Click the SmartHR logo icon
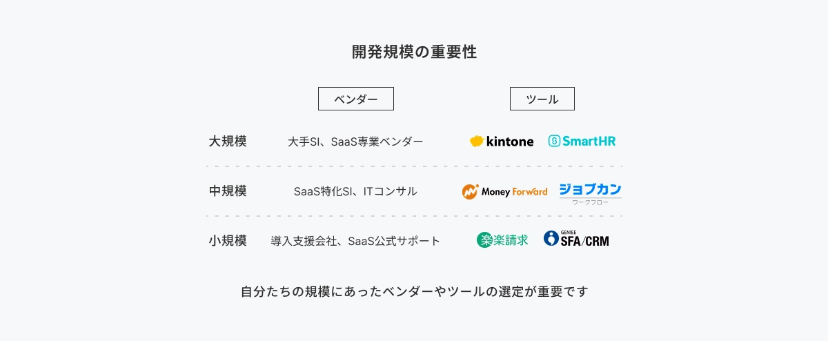828x341 pixels. (x=553, y=141)
